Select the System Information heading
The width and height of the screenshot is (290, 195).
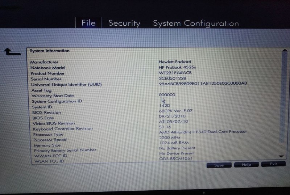point(49,51)
